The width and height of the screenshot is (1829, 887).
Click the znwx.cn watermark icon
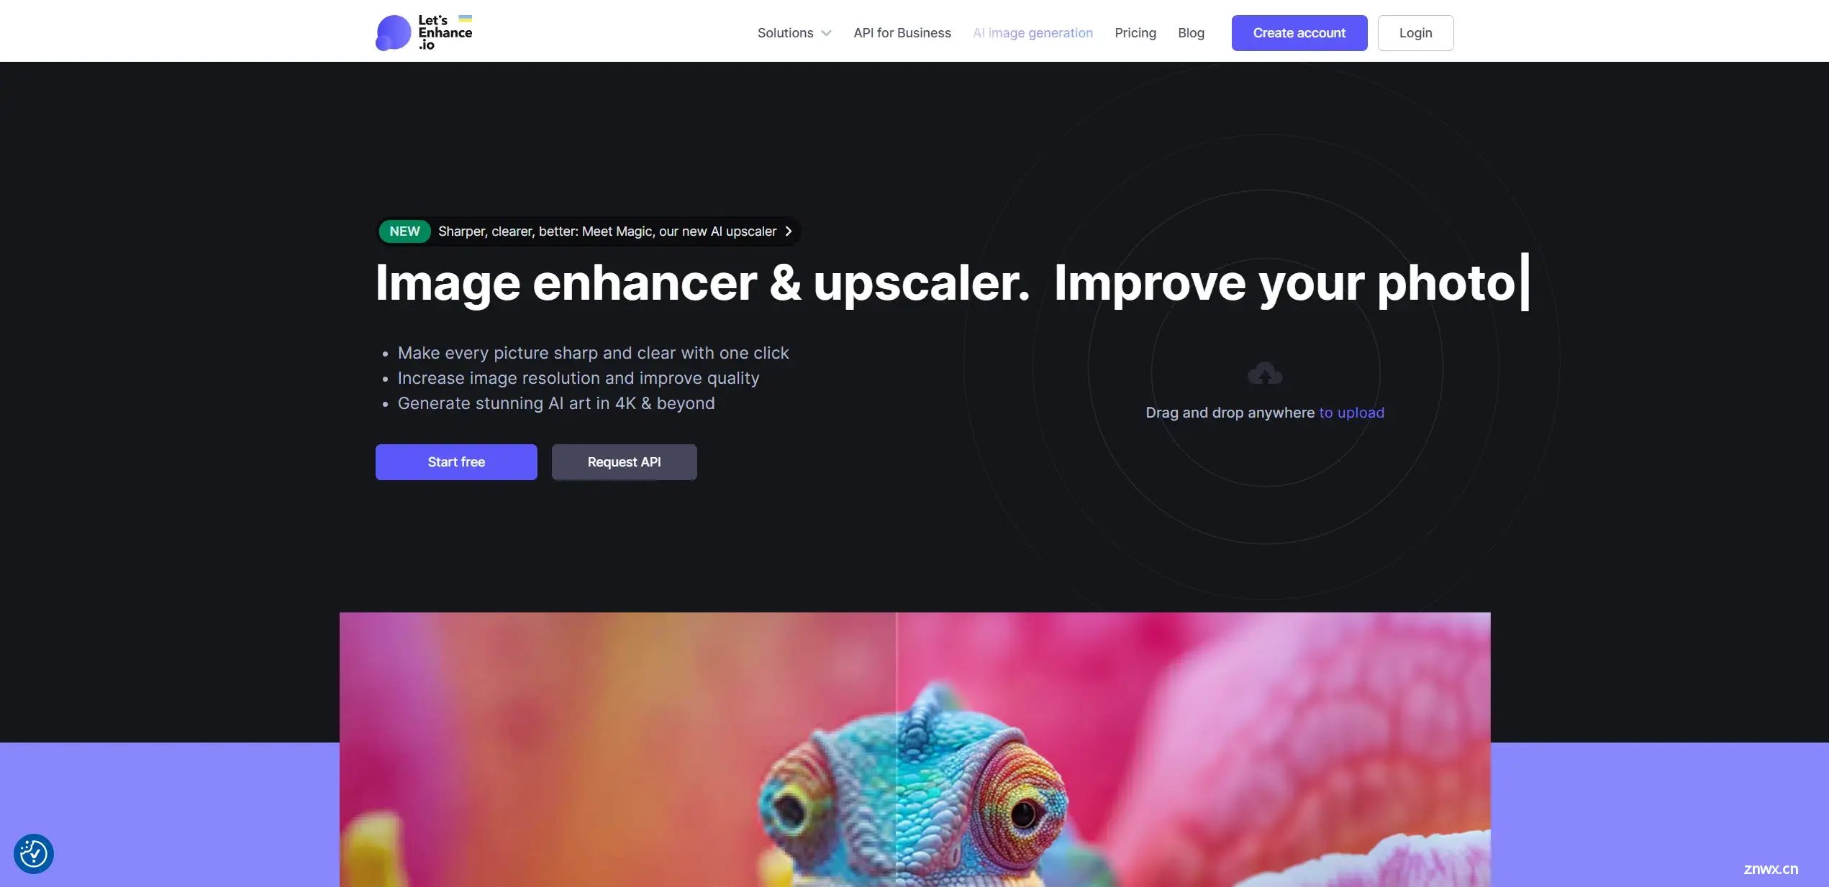(1769, 868)
